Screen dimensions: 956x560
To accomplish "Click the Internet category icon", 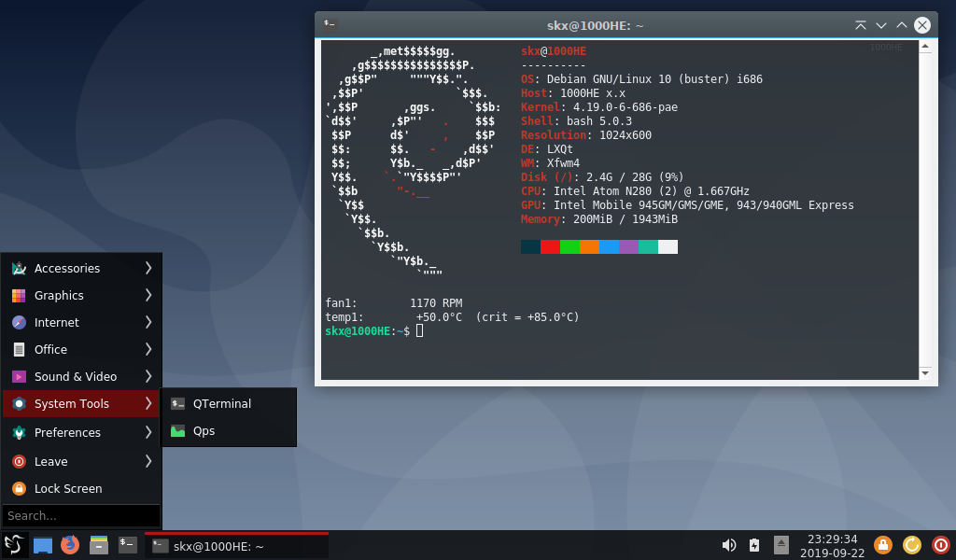I will (x=19, y=322).
